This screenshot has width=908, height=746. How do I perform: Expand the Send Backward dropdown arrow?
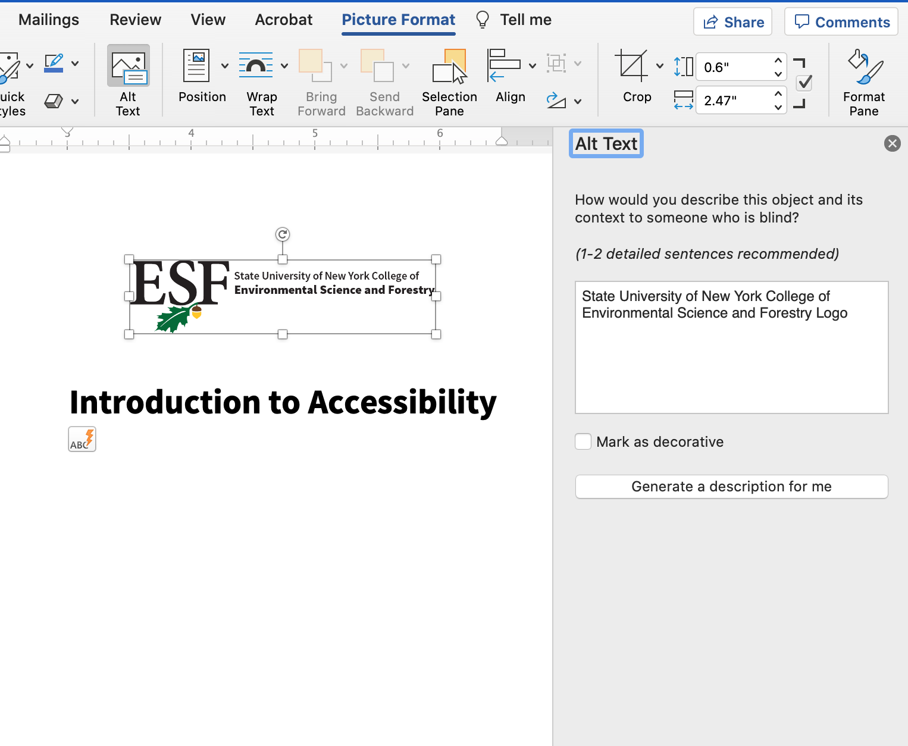pyautogui.click(x=406, y=65)
